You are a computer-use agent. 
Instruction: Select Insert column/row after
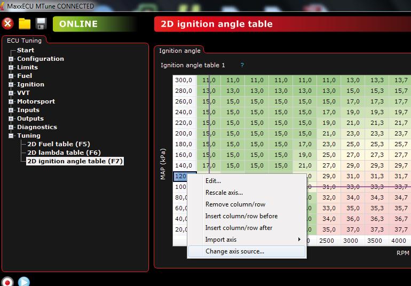(247, 228)
